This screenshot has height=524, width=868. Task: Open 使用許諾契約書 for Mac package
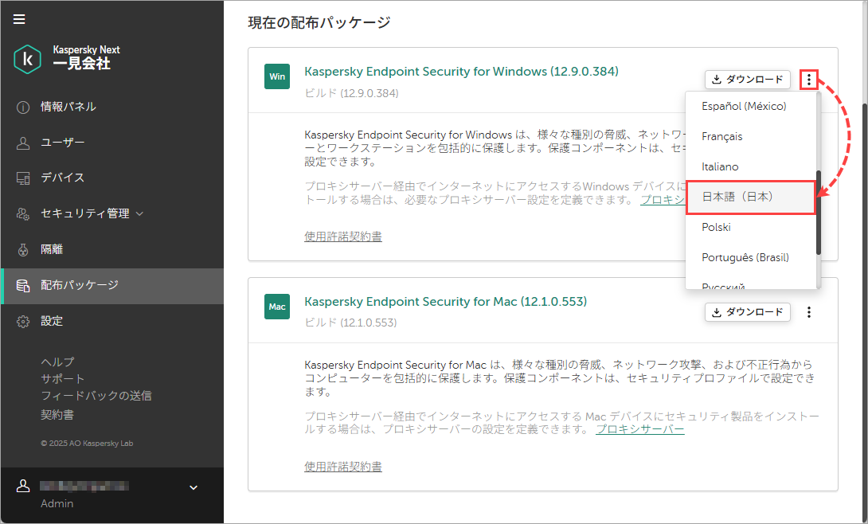click(343, 467)
